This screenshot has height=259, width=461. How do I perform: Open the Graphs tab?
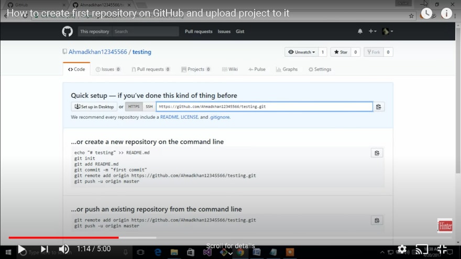pyautogui.click(x=287, y=69)
